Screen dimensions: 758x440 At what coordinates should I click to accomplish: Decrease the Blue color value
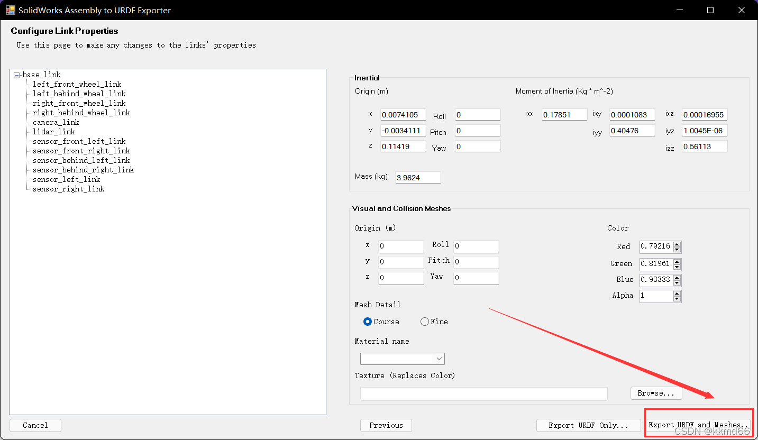(x=677, y=282)
